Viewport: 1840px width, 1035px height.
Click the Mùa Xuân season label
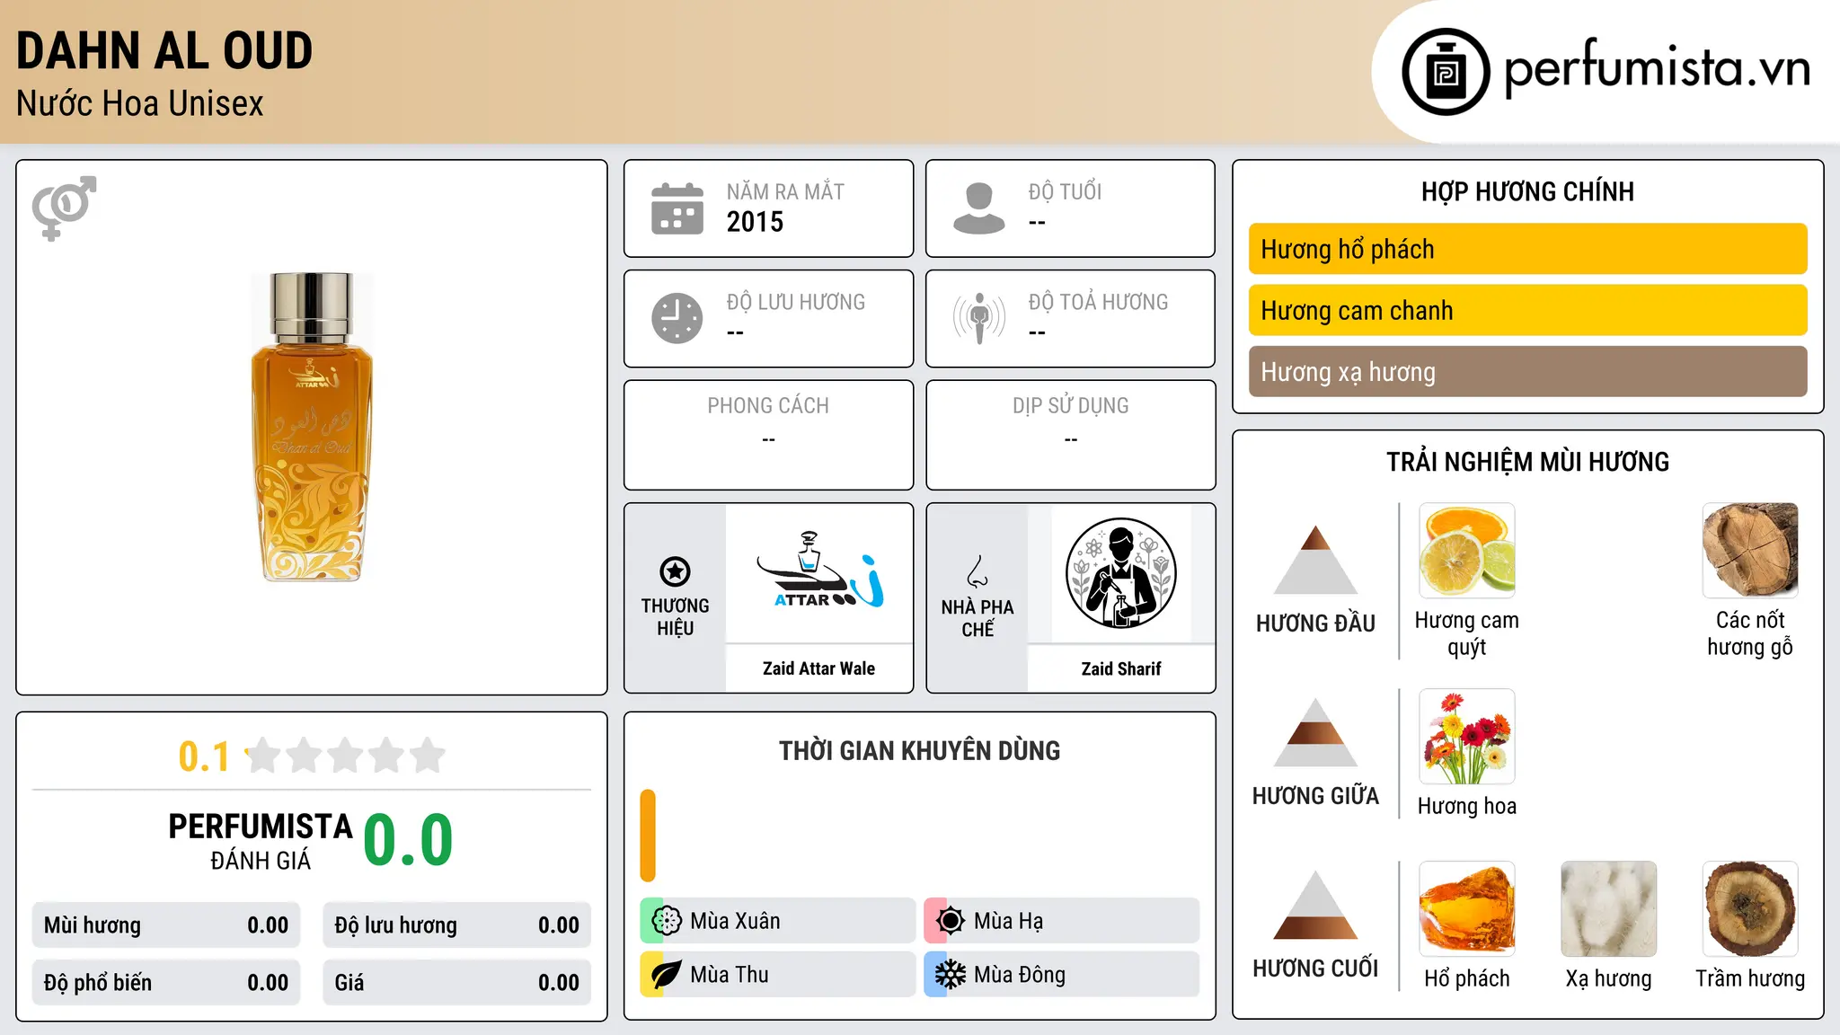[x=735, y=921]
